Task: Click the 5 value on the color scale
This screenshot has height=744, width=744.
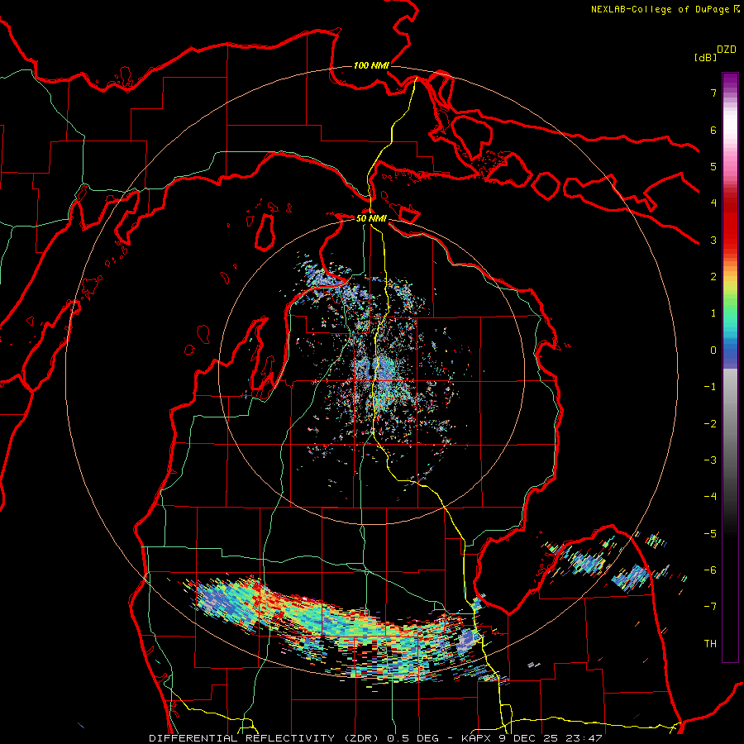Action: (x=713, y=166)
